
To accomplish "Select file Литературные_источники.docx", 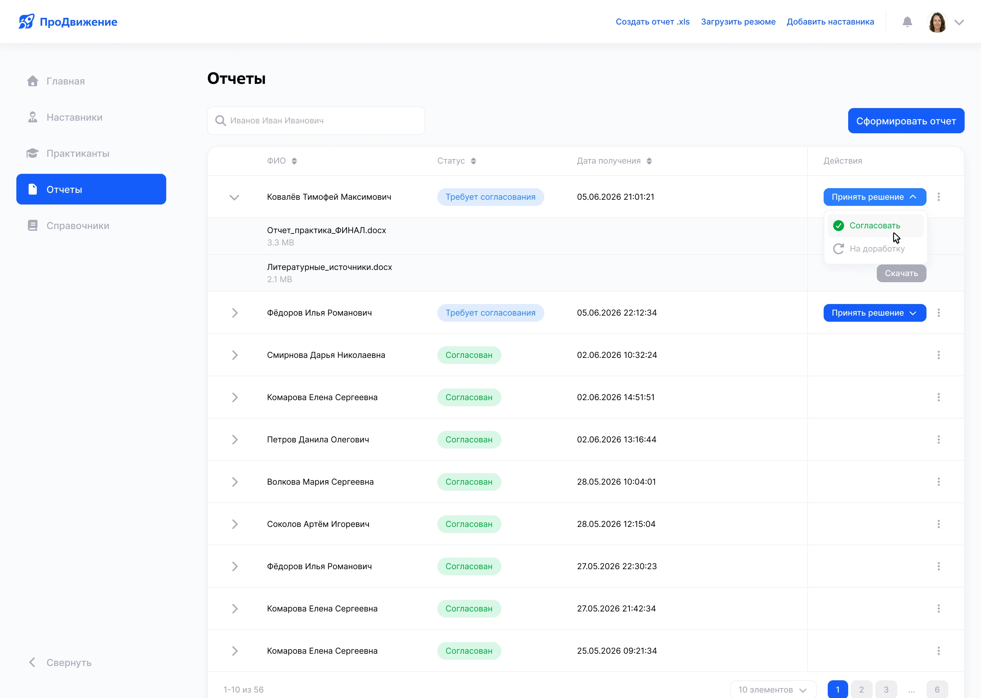I will click(x=329, y=267).
